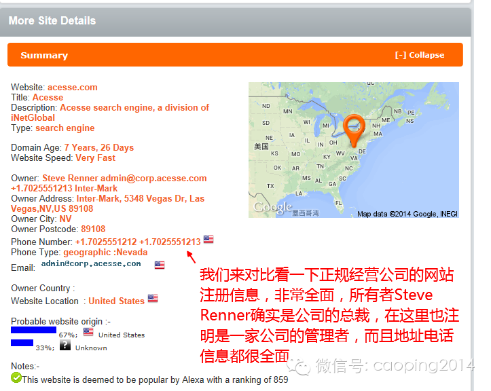Click the Owner Address Inter-Mark, 5348 Vegas Dr

point(107,204)
